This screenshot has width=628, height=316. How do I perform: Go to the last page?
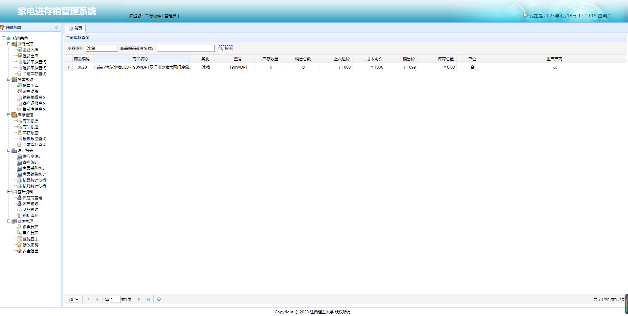(148, 299)
